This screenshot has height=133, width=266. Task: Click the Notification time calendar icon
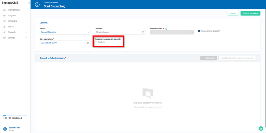click(x=191, y=32)
